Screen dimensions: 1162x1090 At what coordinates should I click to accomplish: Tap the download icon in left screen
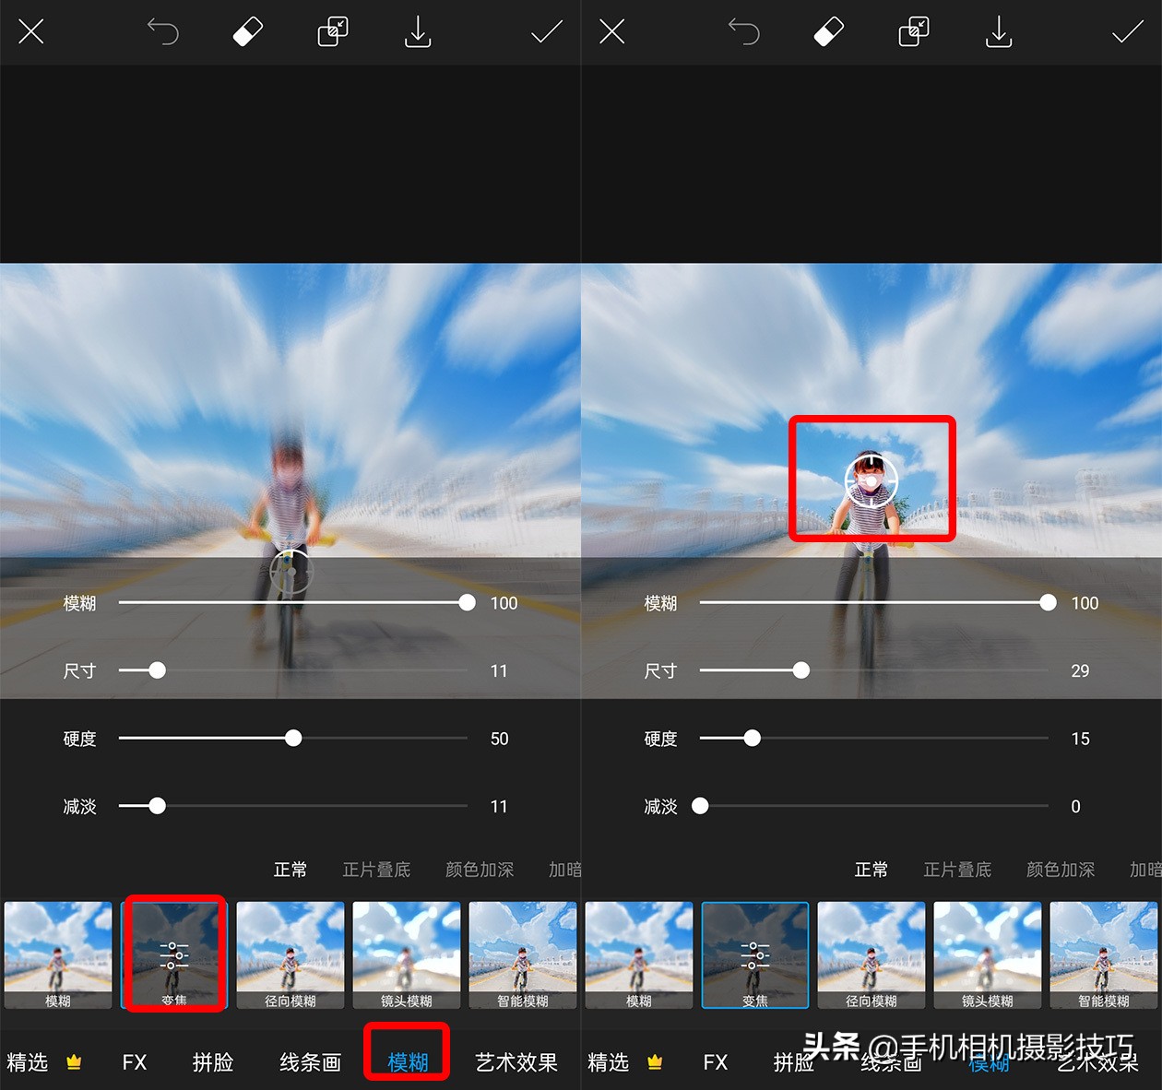(418, 32)
